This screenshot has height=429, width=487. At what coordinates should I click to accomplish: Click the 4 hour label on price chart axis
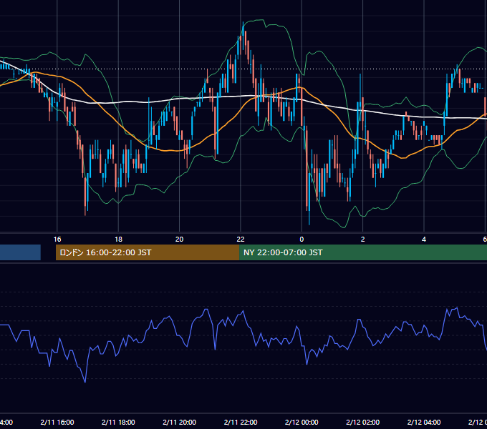(x=424, y=240)
